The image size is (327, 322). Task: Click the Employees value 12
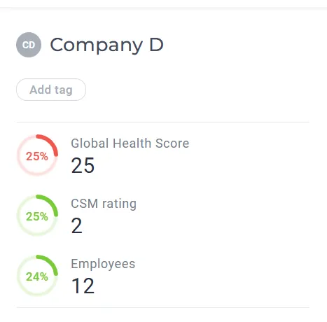pos(83,286)
